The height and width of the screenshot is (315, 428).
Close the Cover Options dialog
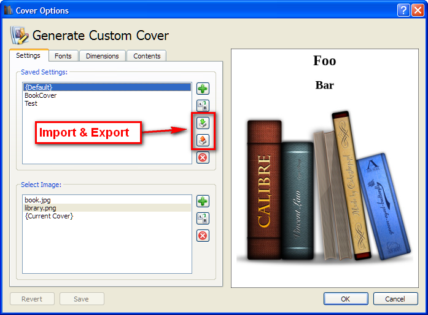click(418, 10)
